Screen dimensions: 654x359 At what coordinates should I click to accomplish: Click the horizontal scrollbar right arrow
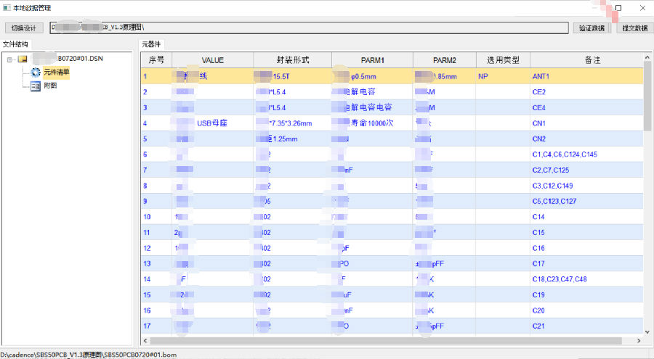coord(637,340)
